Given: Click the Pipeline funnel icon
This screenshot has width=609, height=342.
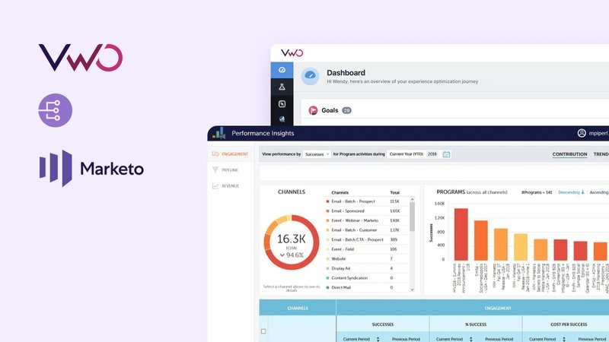Looking at the screenshot, I should [215, 169].
